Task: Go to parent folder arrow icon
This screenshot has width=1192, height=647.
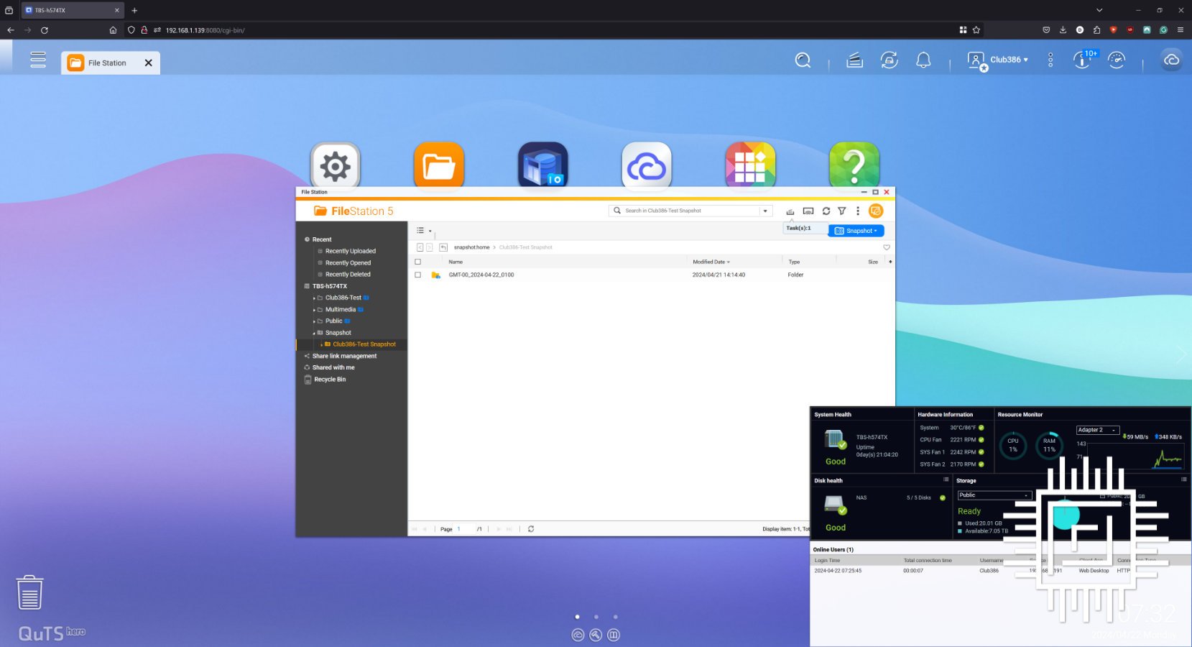Action: [443, 247]
